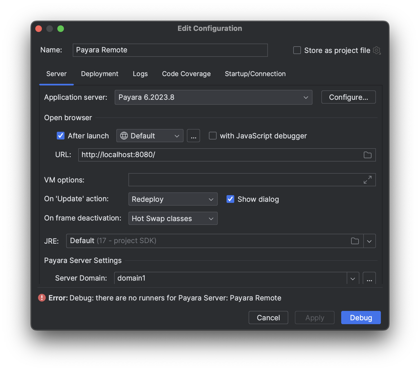This screenshot has height=371, width=420.
Task: Click into the Name text field
Action: click(x=170, y=50)
